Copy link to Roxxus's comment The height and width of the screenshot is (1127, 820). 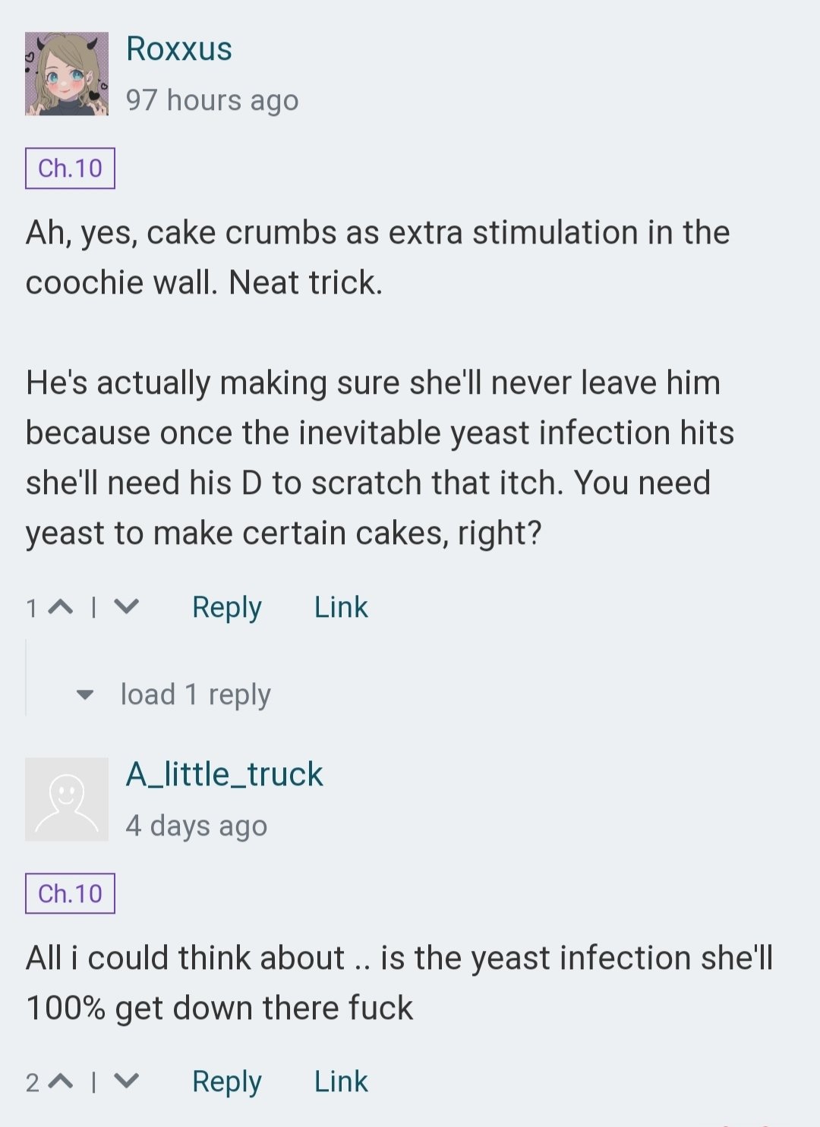tap(341, 607)
